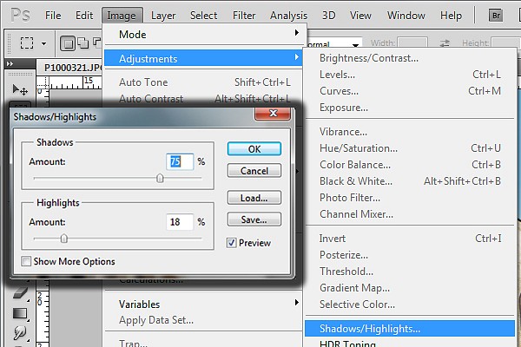Screen dimensions: 521x347
Task: Enable Show More Options checkbox
Action: [x=26, y=261]
